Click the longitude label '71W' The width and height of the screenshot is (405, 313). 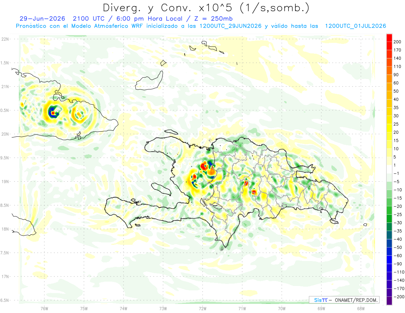(242, 309)
